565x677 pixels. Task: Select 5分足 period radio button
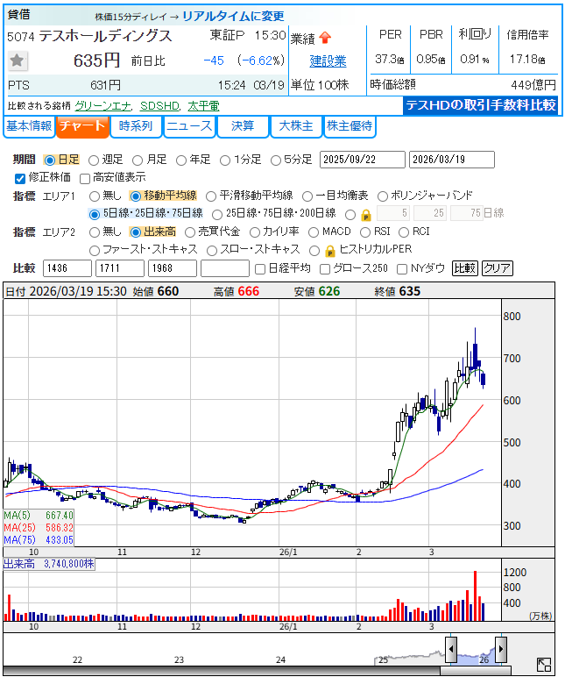click(276, 160)
